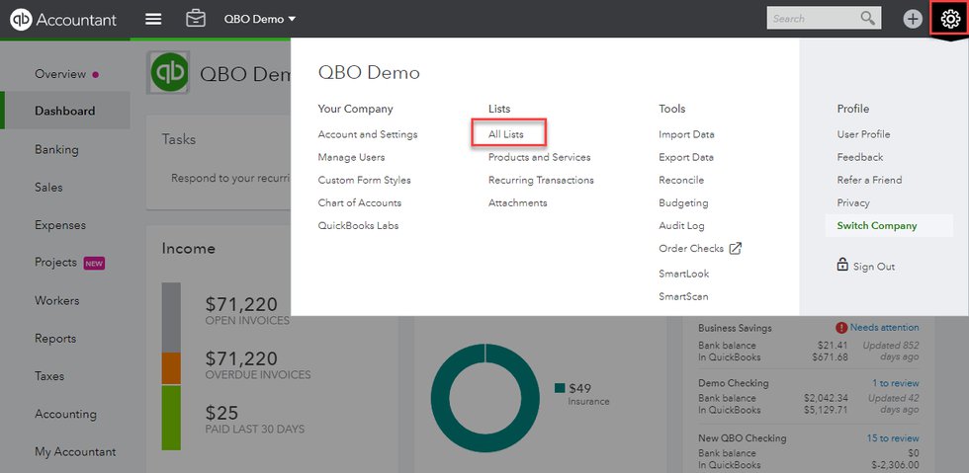This screenshot has width=969, height=473.
Task: Click the Needs attention link
Action: [x=883, y=328]
